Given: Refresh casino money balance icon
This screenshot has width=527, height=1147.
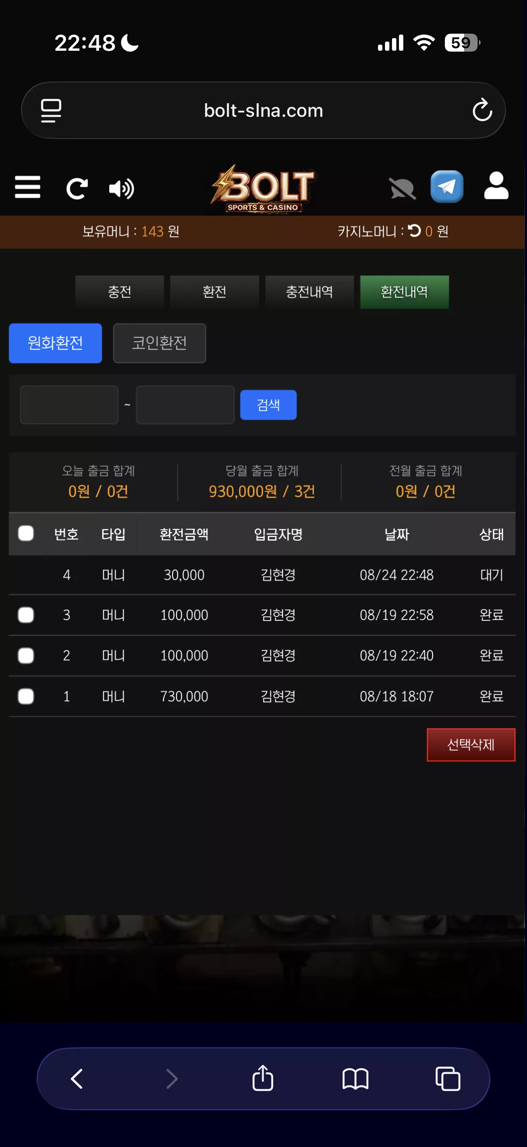Looking at the screenshot, I should click(414, 231).
